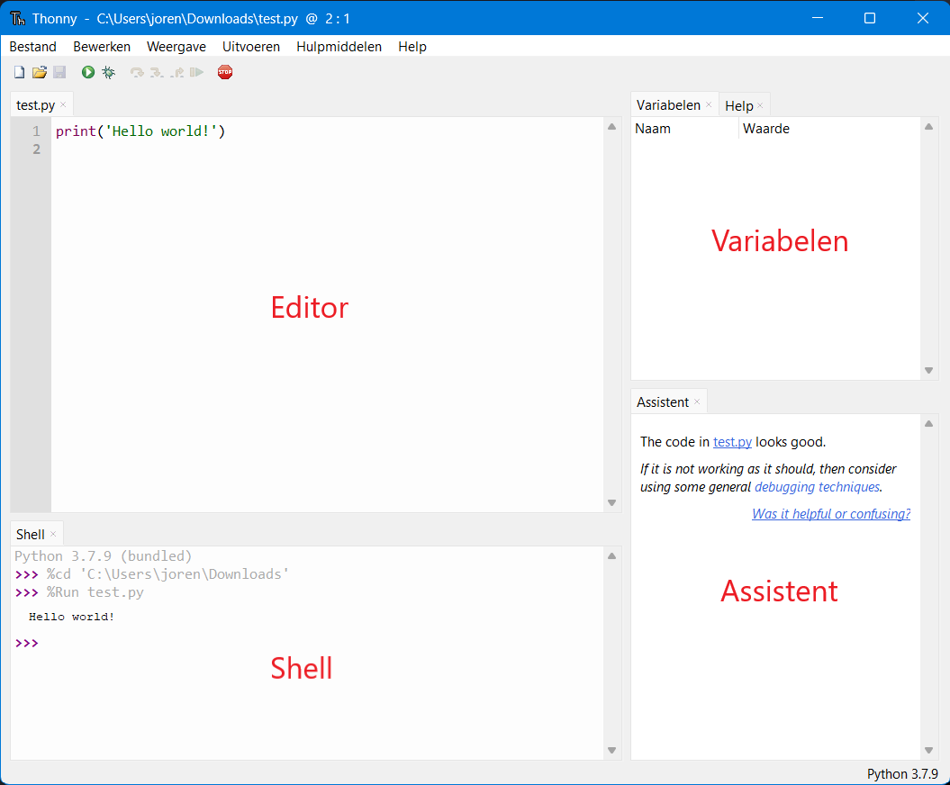The width and height of the screenshot is (950, 785).
Task: Open the Uitvoeren menu
Action: pyautogui.click(x=251, y=47)
